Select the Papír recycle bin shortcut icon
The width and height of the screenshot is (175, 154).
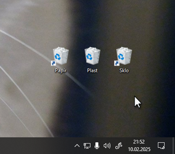coord(60,56)
